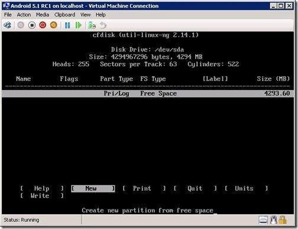The height and width of the screenshot is (229, 298).
Task: Click the orange Save state icon
Action: coord(54,25)
